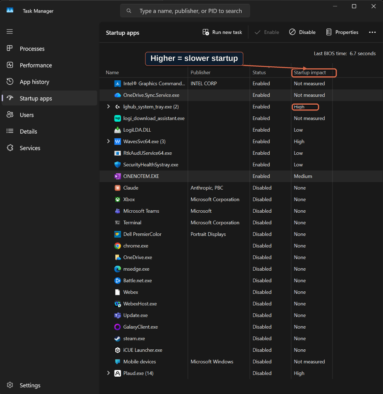This screenshot has height=394, width=383.
Task: Open Settings in the sidebar
Action: click(50, 385)
